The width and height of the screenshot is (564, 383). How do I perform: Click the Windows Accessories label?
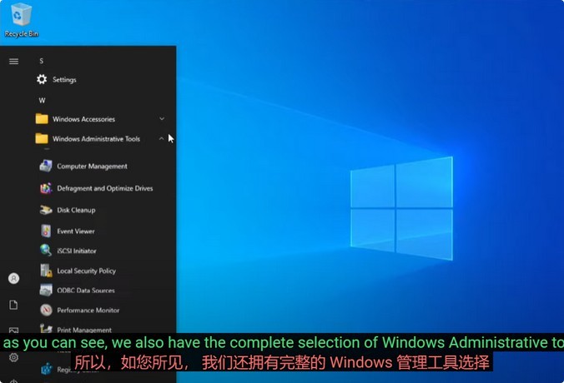83,119
